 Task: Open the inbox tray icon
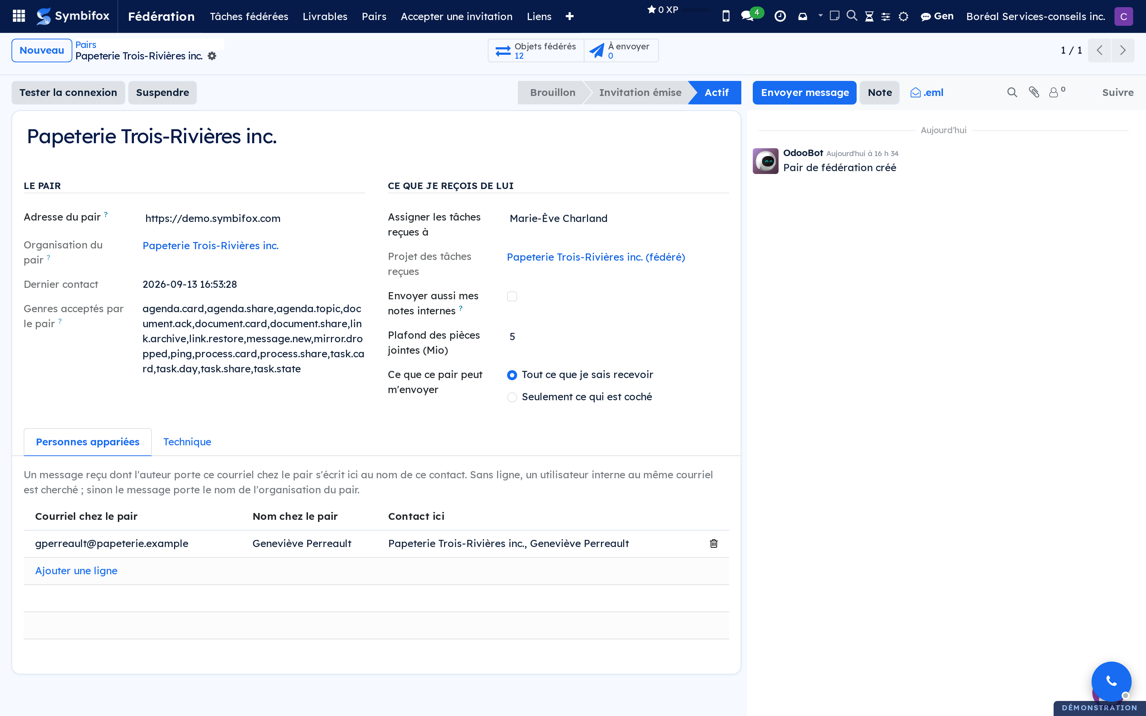803,16
